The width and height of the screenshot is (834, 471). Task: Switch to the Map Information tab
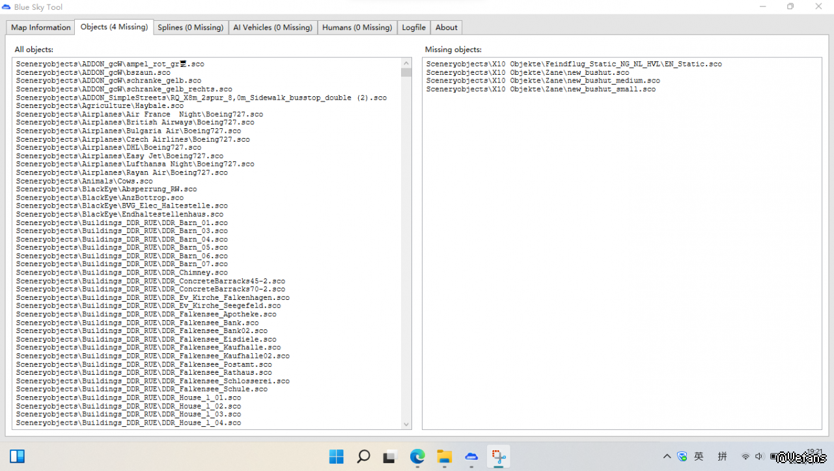pos(40,27)
